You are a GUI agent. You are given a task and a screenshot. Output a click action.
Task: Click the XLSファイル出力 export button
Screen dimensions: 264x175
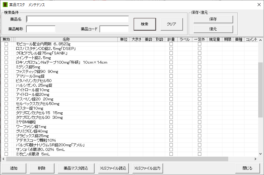tap(147, 168)
